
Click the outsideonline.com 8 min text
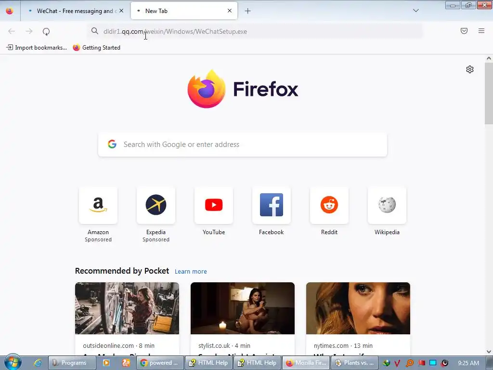[118, 345]
